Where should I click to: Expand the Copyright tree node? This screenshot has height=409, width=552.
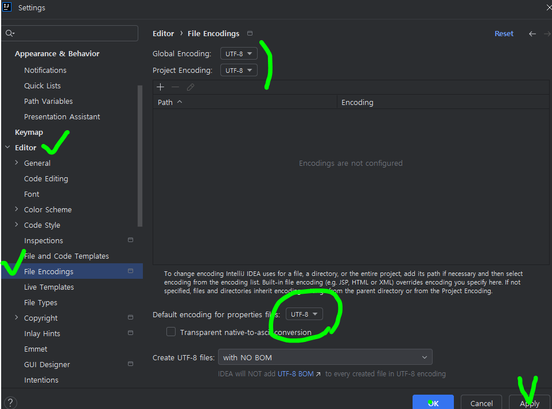click(17, 317)
